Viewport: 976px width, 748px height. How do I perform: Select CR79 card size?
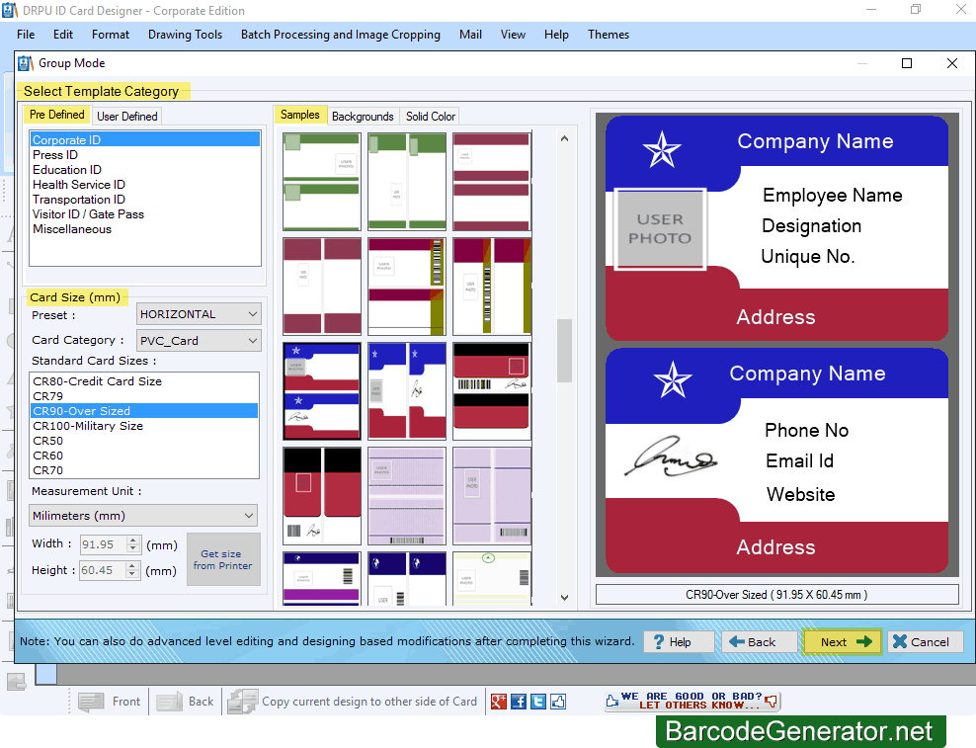(144, 396)
